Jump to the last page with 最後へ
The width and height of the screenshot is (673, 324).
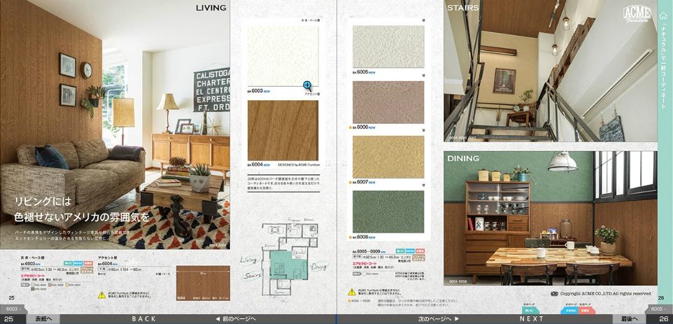[628, 318]
